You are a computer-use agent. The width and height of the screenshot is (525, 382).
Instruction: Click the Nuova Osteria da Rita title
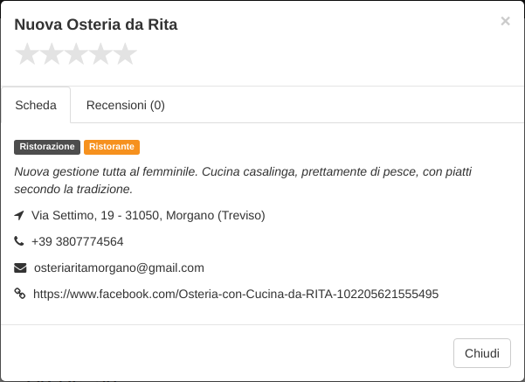click(96, 24)
